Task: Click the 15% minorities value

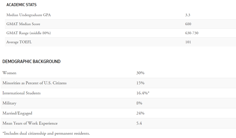Action: [x=140, y=83]
